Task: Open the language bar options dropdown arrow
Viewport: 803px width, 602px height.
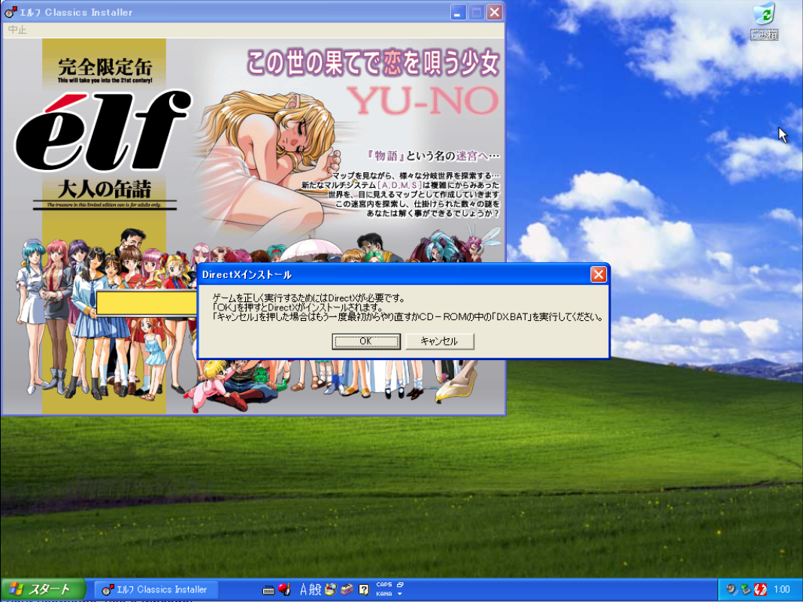Action: tap(400, 594)
